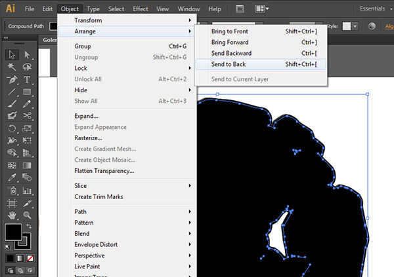Image resolution: width=394 pixels, height=277 pixels.
Task: Reset to default fill and stroke
Action: (8, 248)
